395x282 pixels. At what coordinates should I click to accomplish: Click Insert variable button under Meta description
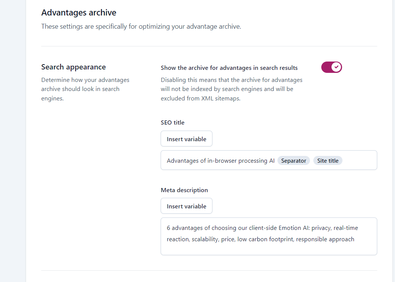point(186,206)
